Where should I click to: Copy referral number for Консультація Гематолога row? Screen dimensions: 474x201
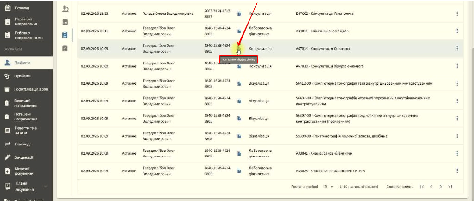238,13
